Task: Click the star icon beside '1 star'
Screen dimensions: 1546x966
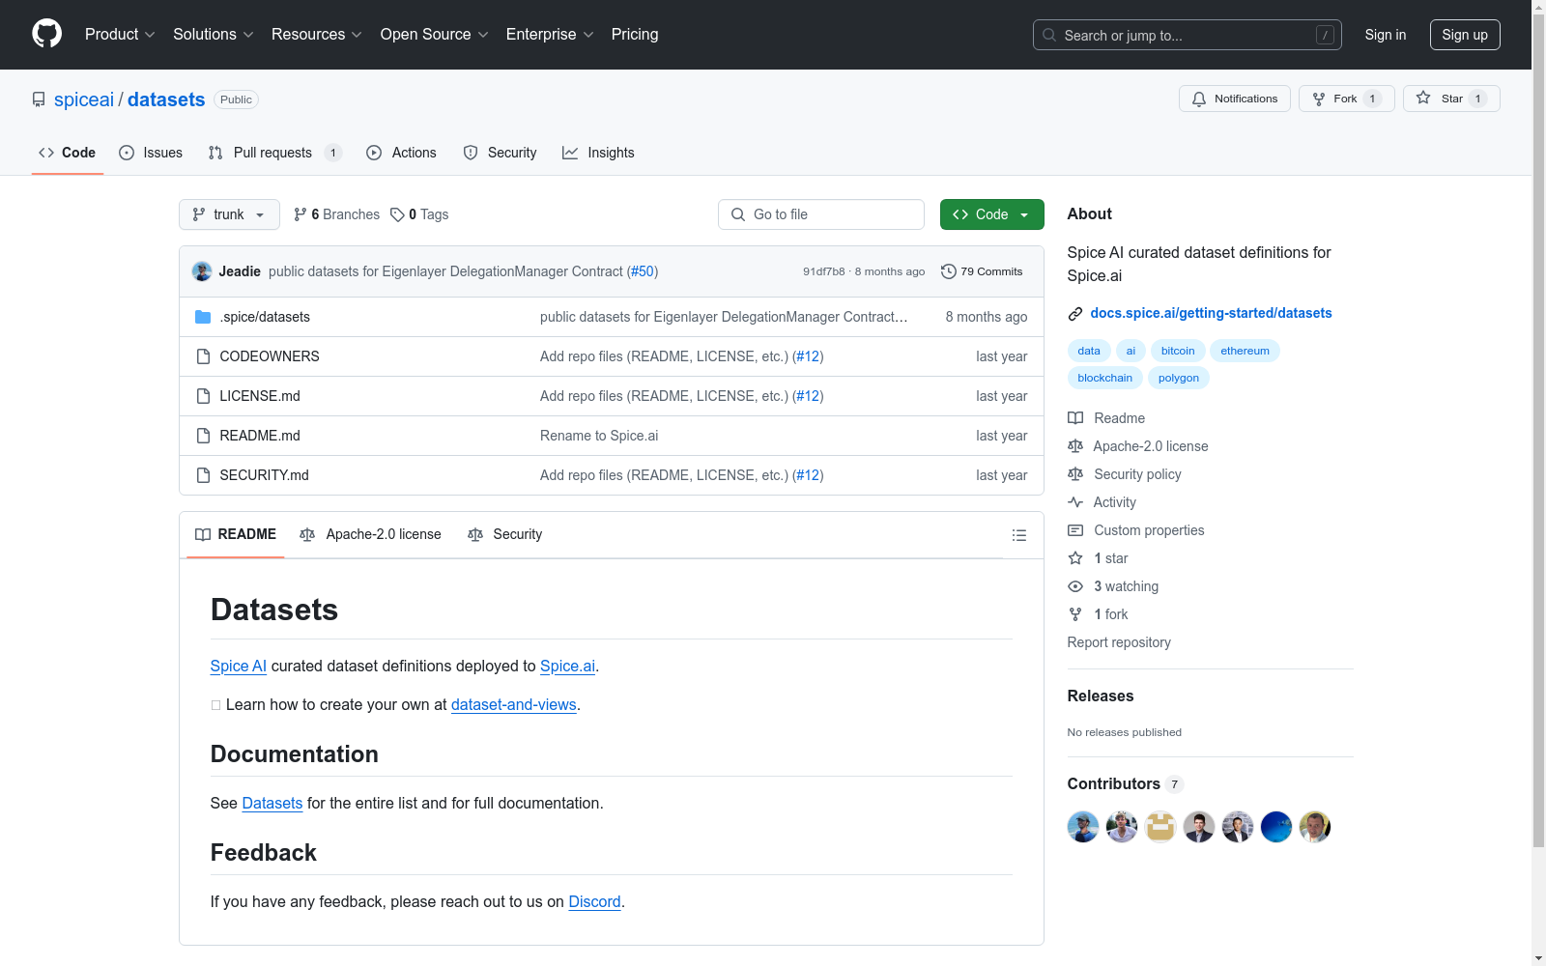Action: point(1075,558)
